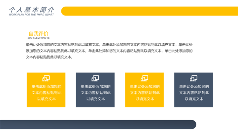238x133 pixels.
Task: Click the device icon in the second yellow card
Action: 144,78
